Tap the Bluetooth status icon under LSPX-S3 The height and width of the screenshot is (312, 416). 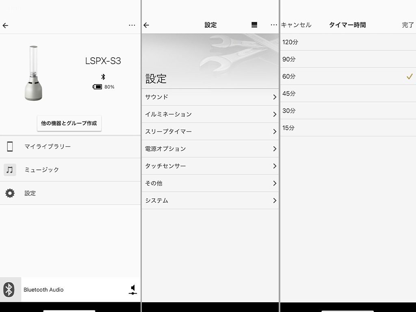click(103, 77)
